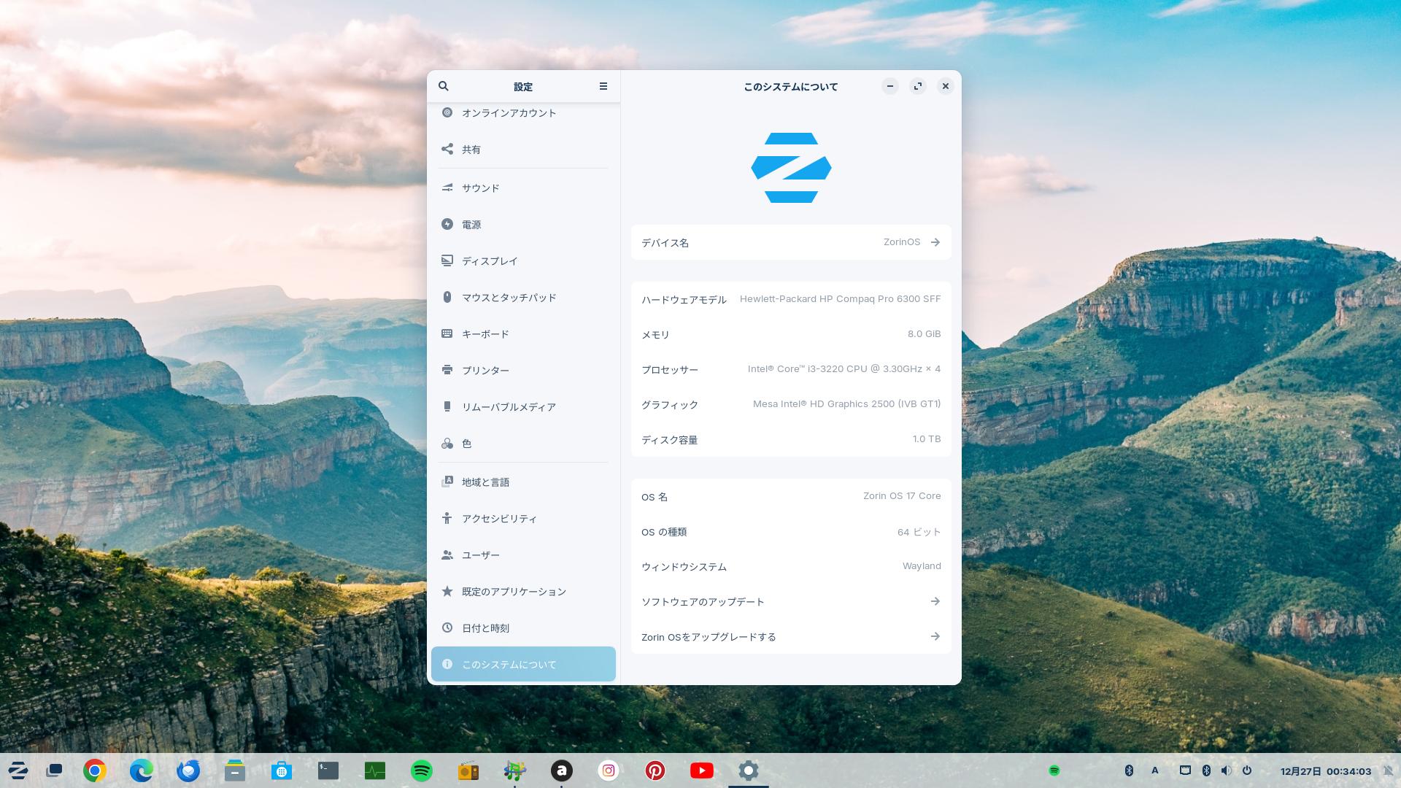Image resolution: width=1401 pixels, height=788 pixels.
Task: Click the Spotify tray indicator
Action: click(x=1054, y=770)
